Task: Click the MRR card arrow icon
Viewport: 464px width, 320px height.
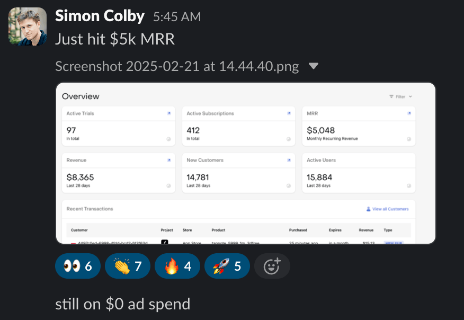Action: (x=409, y=113)
